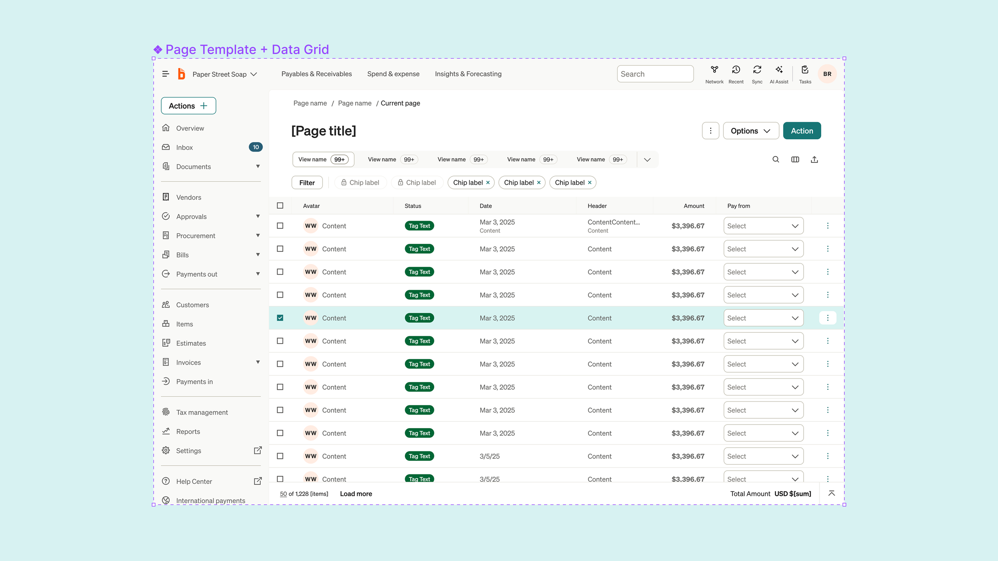Open the Tasks clipboard icon
Screen dimensions: 998x561
805,70
